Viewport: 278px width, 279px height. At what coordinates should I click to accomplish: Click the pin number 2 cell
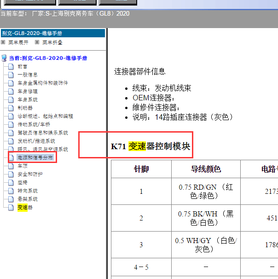tap(141, 218)
